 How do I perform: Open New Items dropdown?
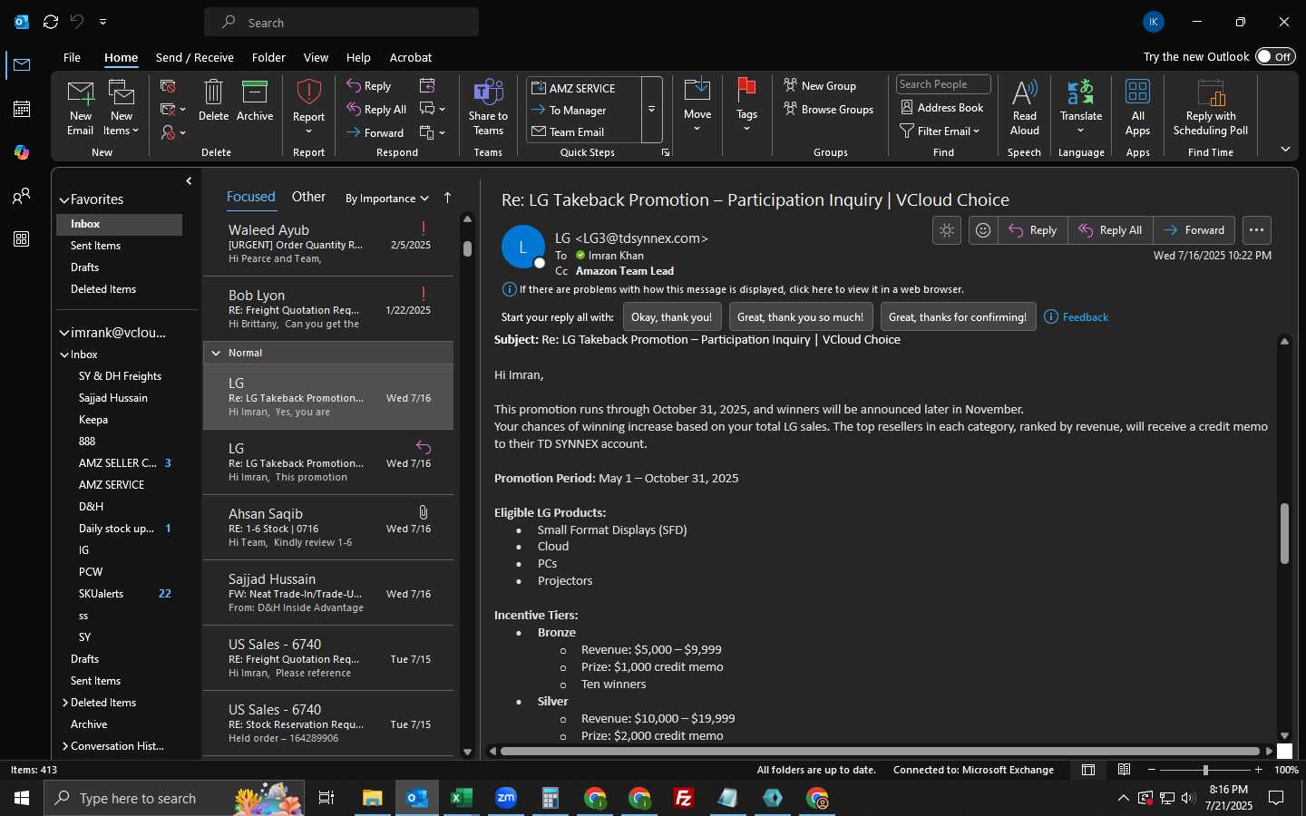pos(122,107)
